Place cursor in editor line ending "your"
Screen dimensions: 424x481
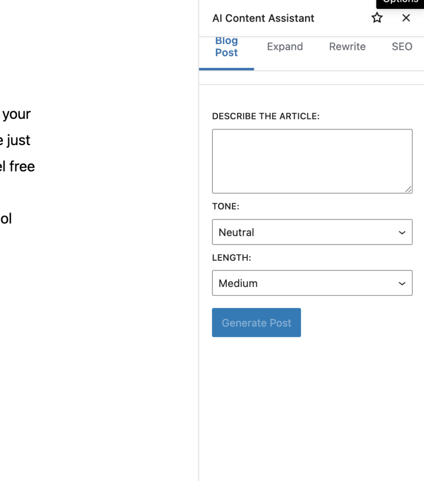click(x=17, y=114)
